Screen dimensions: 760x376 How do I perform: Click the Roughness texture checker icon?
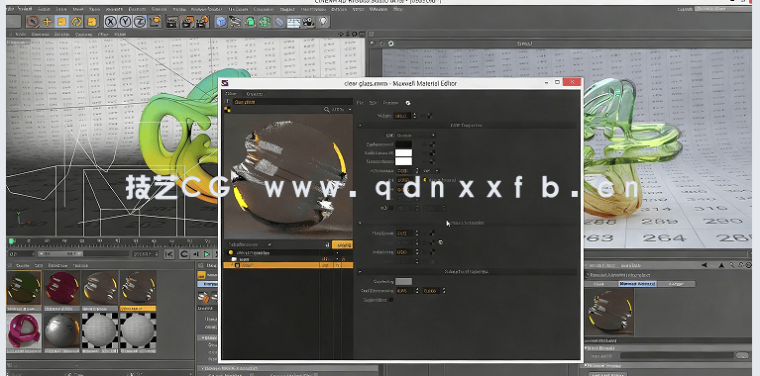431,234
